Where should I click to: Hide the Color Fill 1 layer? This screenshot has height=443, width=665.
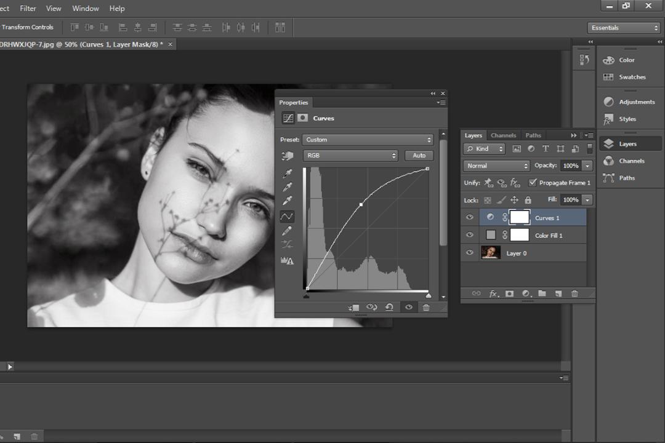[469, 235]
